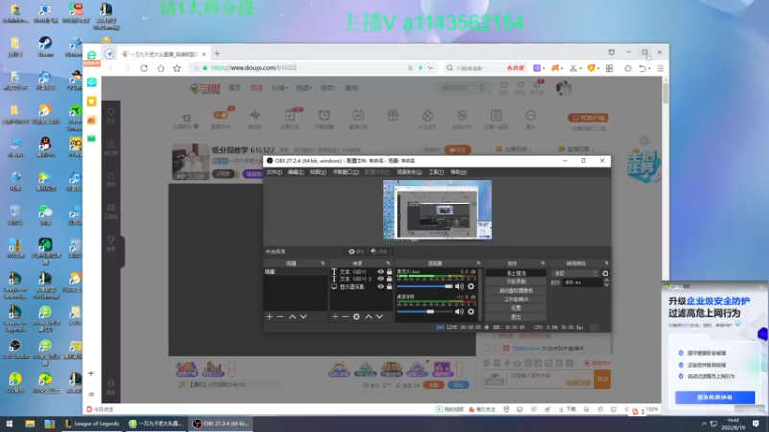
Task: Add a new source in OBS Sources panel
Action: pyautogui.click(x=335, y=317)
